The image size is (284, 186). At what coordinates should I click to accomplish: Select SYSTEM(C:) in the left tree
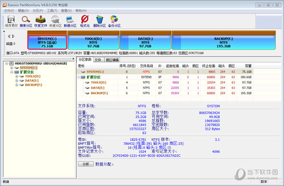pos(28,68)
